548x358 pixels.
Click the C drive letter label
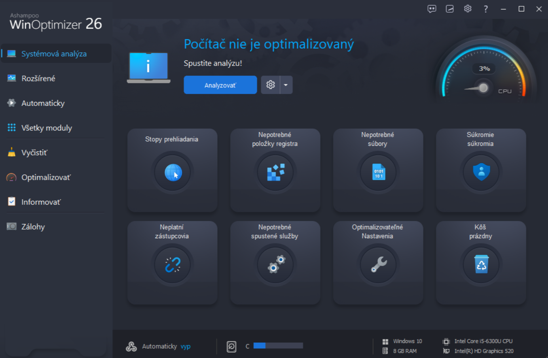(x=247, y=346)
